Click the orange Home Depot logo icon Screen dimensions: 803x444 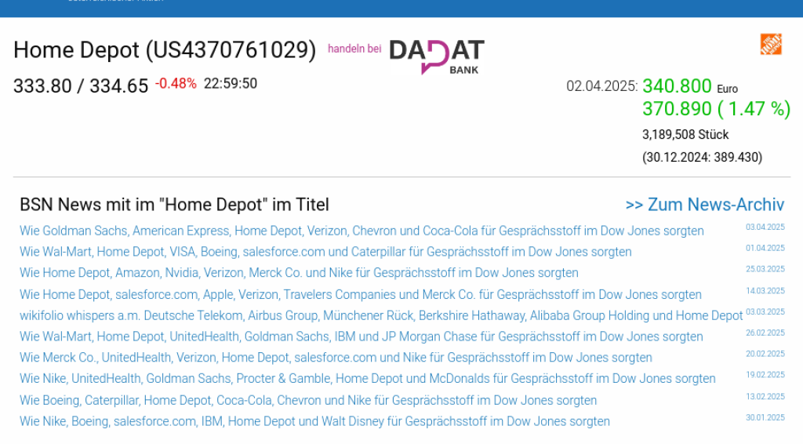point(770,44)
